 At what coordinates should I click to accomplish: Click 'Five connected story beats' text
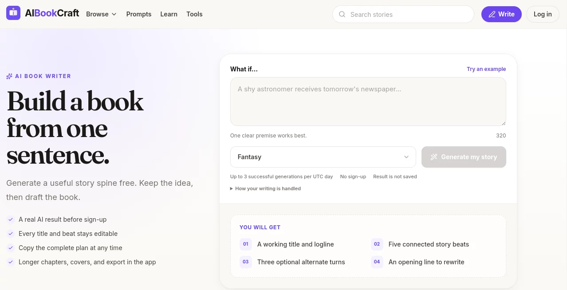429,244
